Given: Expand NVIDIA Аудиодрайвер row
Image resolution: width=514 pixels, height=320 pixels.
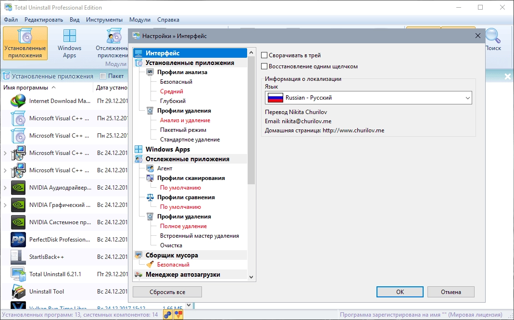Looking at the screenshot, I should click(5, 188).
